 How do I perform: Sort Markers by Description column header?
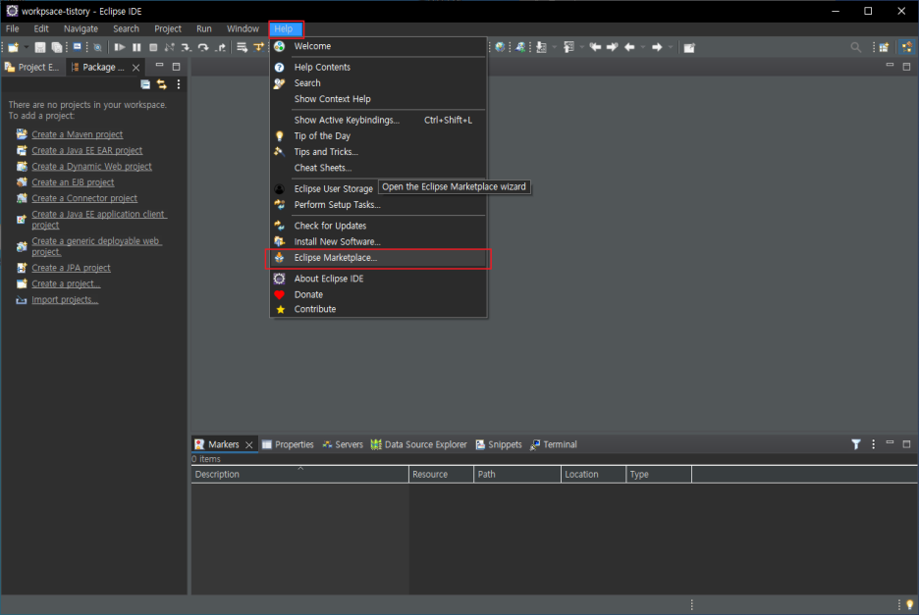point(299,475)
